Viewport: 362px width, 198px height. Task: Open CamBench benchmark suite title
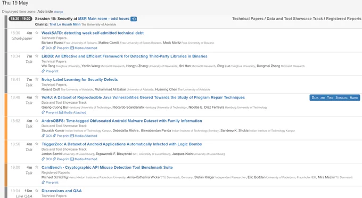107,168
